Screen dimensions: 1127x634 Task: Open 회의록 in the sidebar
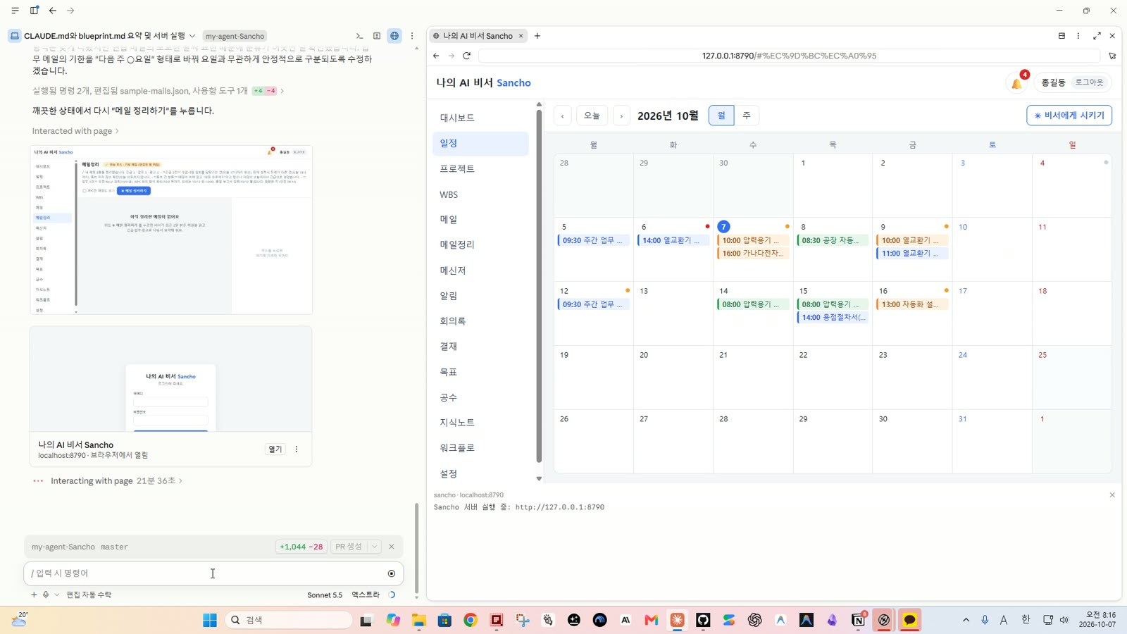[x=480, y=321]
